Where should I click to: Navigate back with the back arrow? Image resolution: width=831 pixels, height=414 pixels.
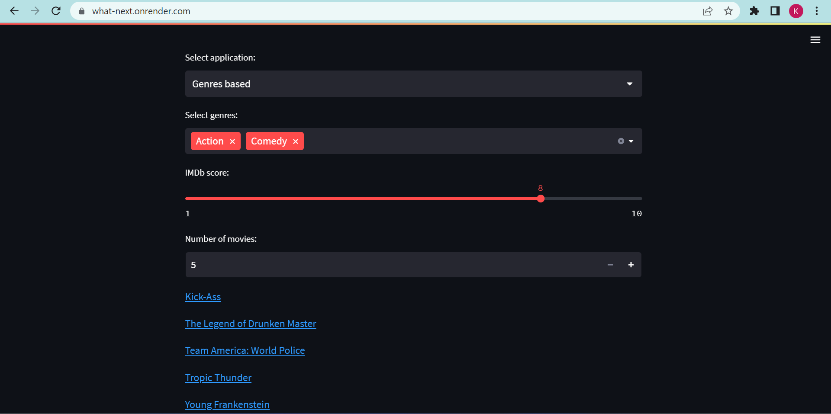(14, 11)
